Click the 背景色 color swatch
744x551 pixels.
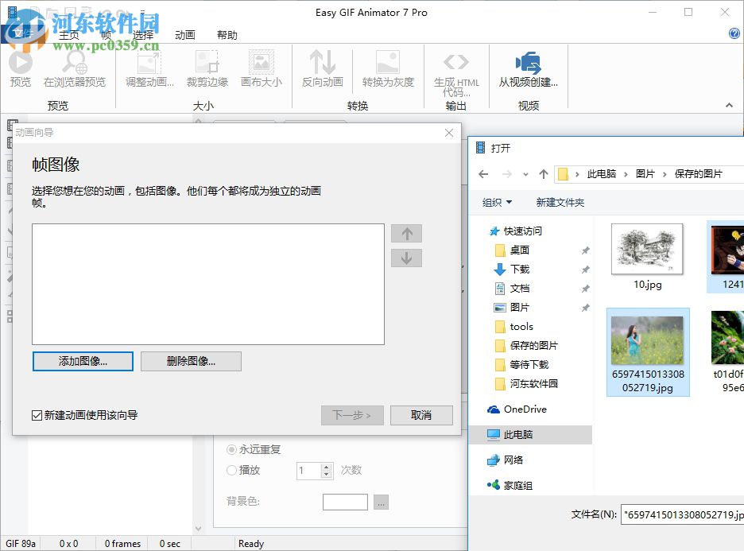tap(344, 502)
